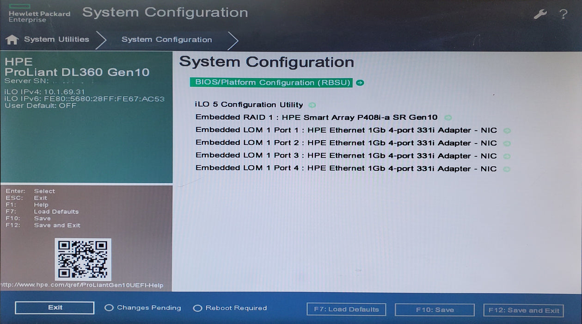The width and height of the screenshot is (582, 324).
Task: Open Embedded LOM 1 Port 4 adapter
Action: (346, 168)
